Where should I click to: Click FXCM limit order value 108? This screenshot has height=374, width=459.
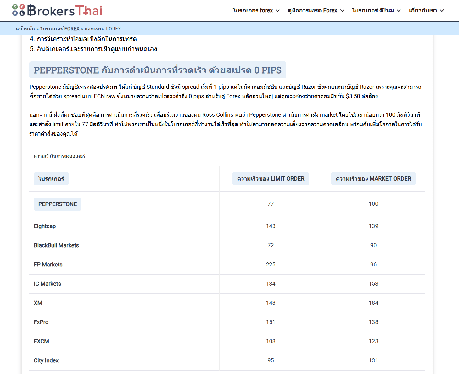tap(271, 341)
